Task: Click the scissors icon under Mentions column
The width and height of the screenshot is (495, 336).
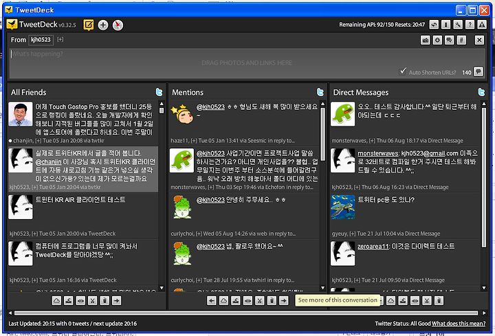Action: point(260,301)
